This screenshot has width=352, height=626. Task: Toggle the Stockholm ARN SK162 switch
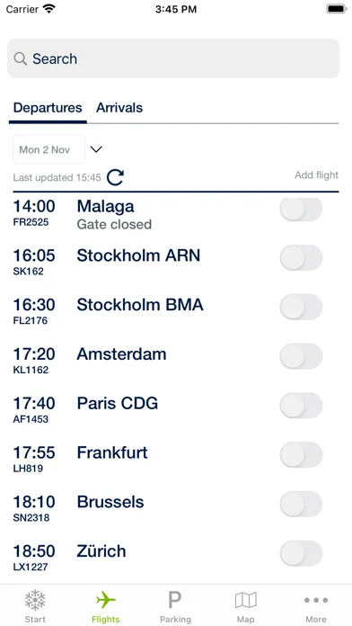[301, 258]
